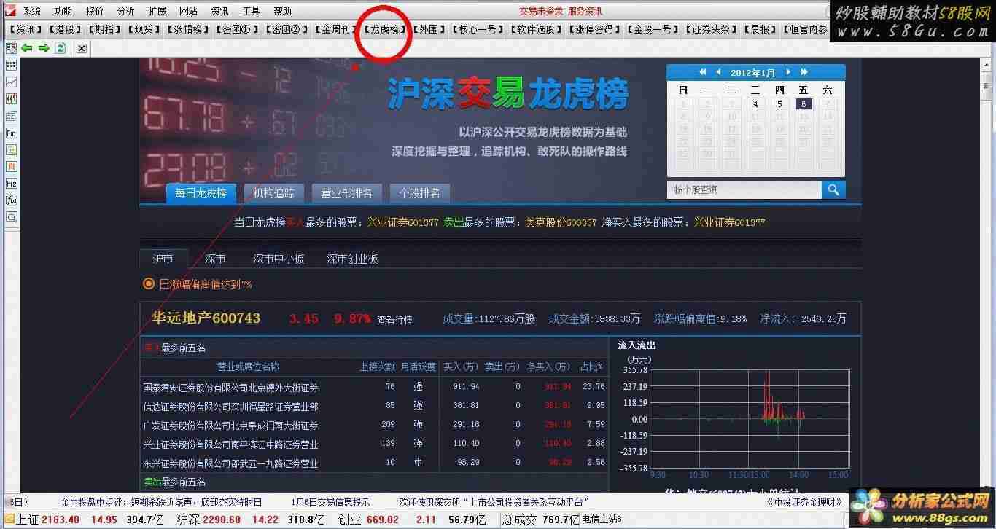Click the 【港股】 toolbar shortcut
Screen dimensions: 996x529
64,29
